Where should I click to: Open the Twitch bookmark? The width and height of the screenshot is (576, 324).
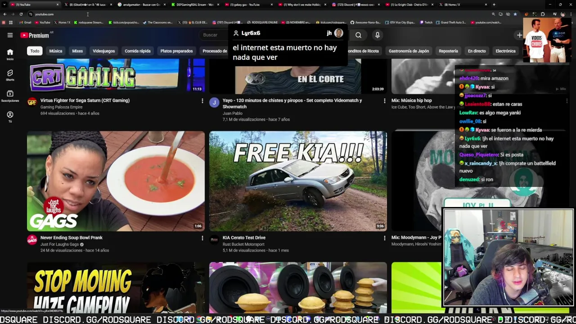pyautogui.click(x=427, y=22)
